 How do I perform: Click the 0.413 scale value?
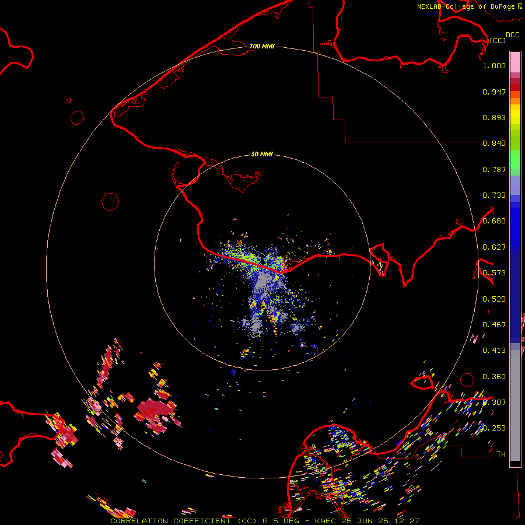click(x=494, y=351)
